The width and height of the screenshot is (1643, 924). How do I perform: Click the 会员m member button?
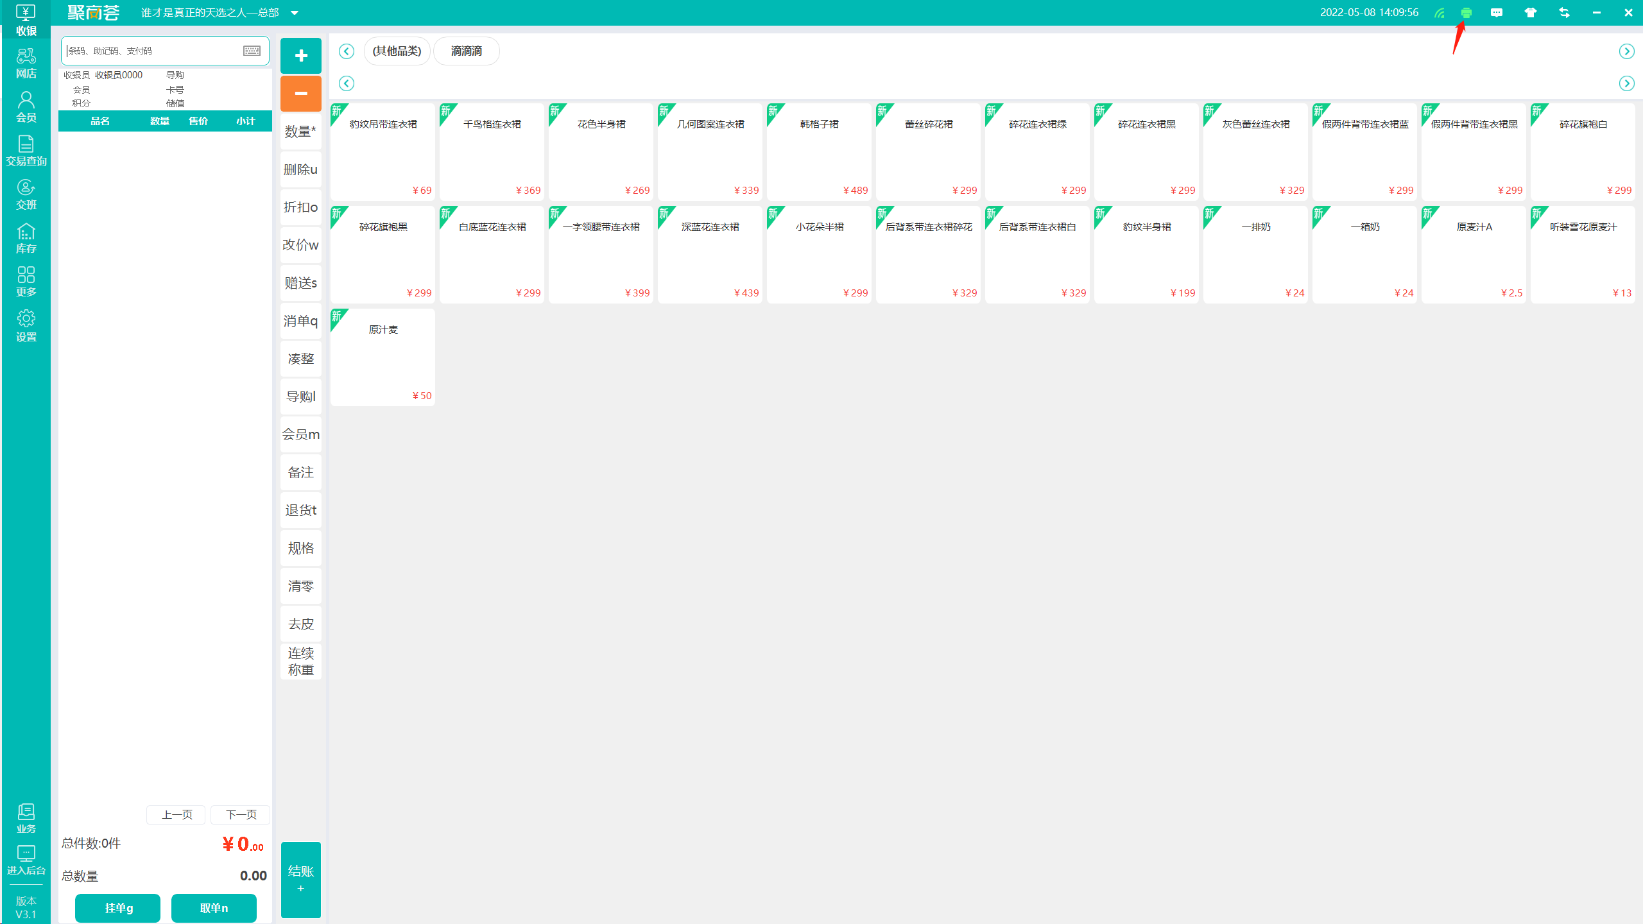click(x=300, y=434)
